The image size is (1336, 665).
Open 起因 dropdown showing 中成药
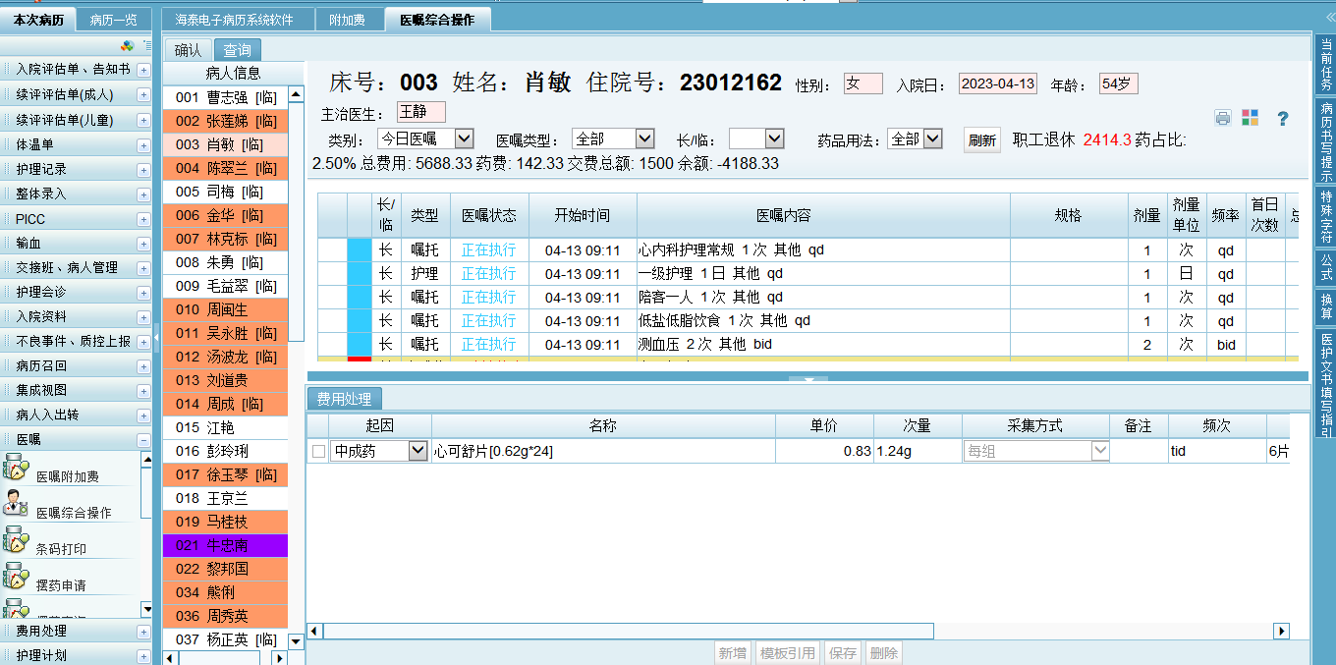(417, 451)
